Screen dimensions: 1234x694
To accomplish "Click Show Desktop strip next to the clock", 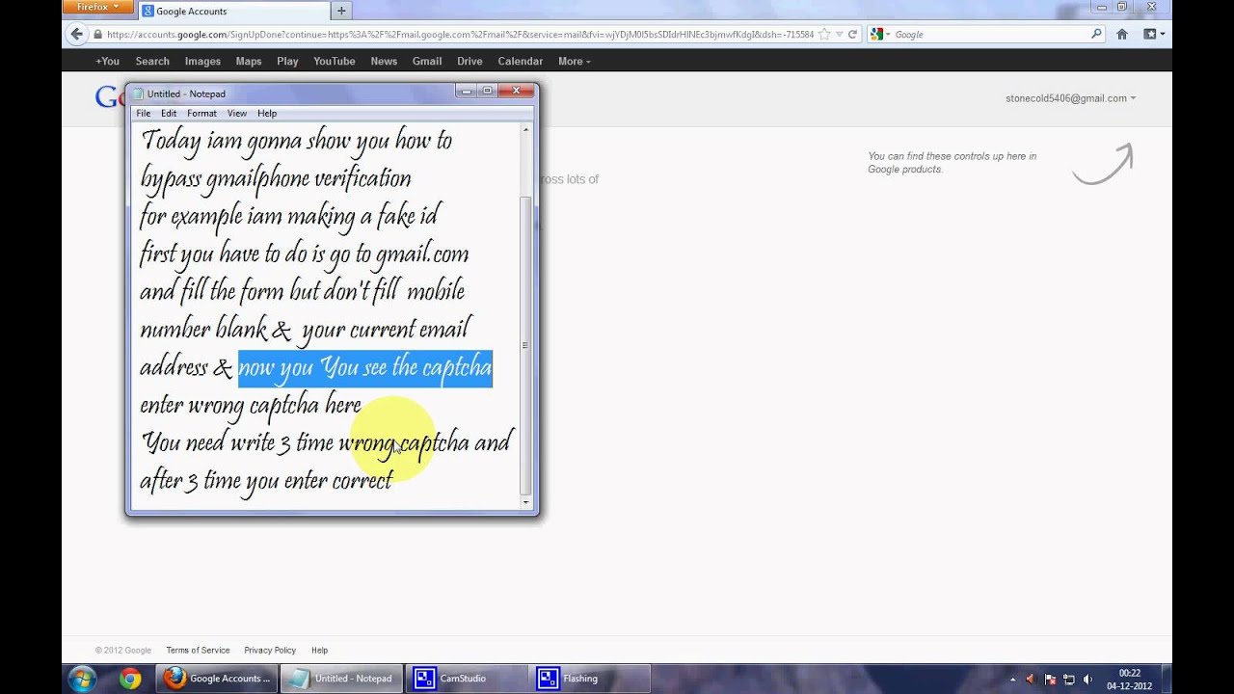I will [x=1165, y=680].
